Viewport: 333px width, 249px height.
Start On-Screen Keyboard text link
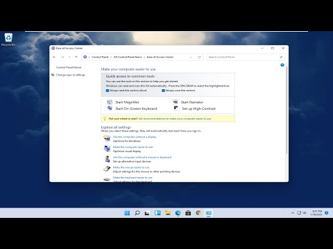pyautogui.click(x=136, y=109)
